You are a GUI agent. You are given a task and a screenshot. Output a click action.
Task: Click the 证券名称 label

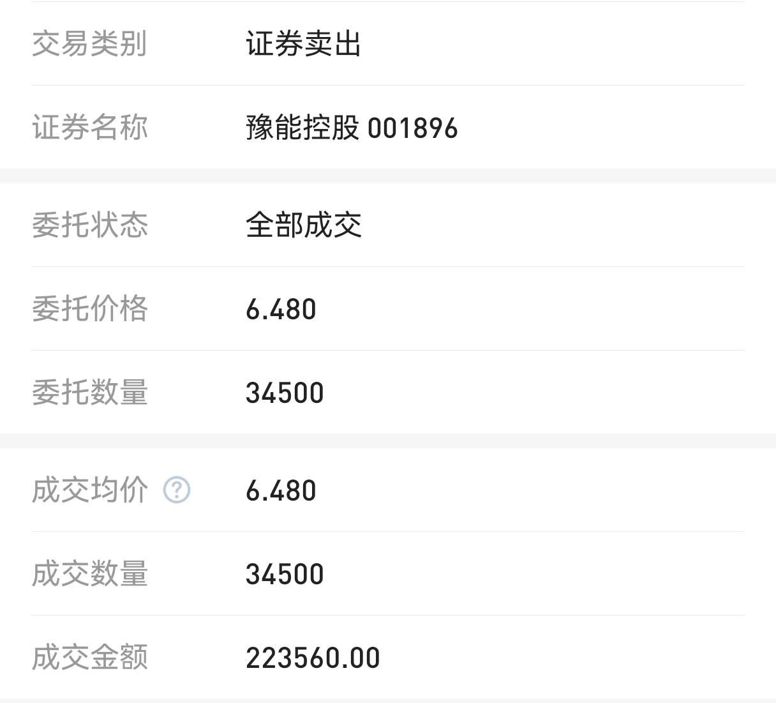coord(89,128)
